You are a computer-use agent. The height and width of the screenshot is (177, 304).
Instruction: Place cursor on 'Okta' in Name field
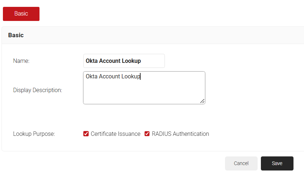point(92,61)
